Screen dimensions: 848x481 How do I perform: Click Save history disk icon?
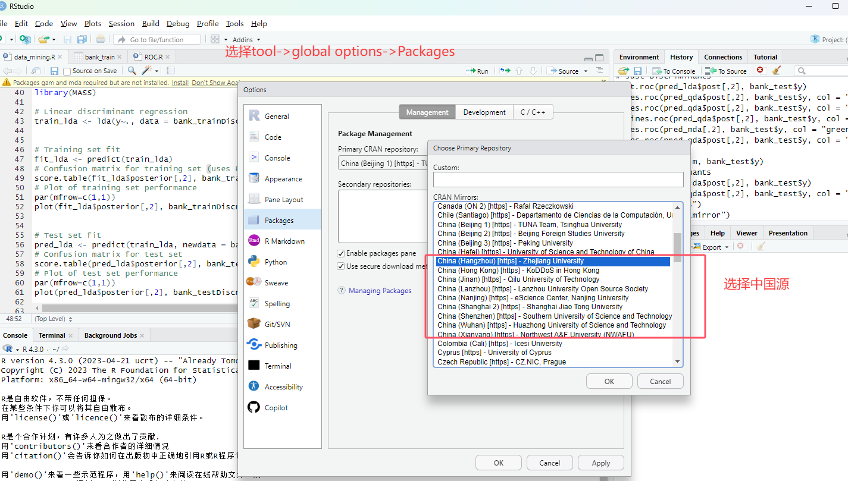pos(637,71)
